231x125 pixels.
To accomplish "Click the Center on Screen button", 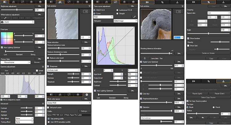I will click(x=208, y=53).
